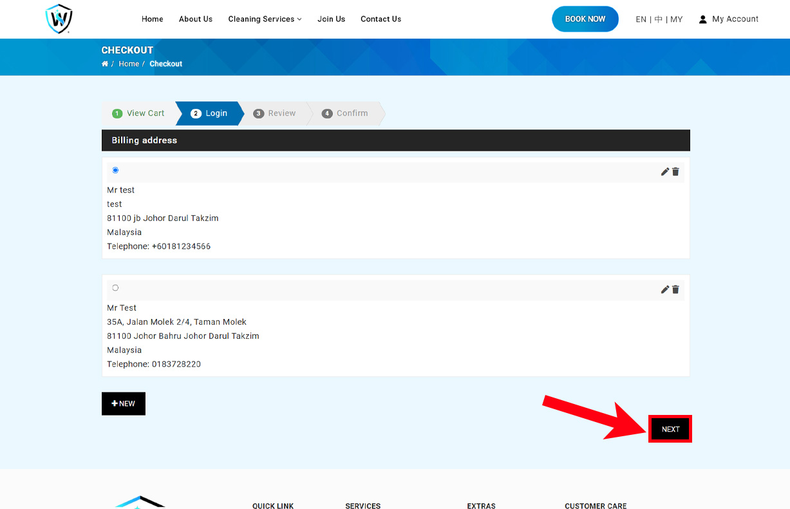Expand the Cleaning Services dropdown menu
Viewport: 790px width, 509px height.
(265, 19)
